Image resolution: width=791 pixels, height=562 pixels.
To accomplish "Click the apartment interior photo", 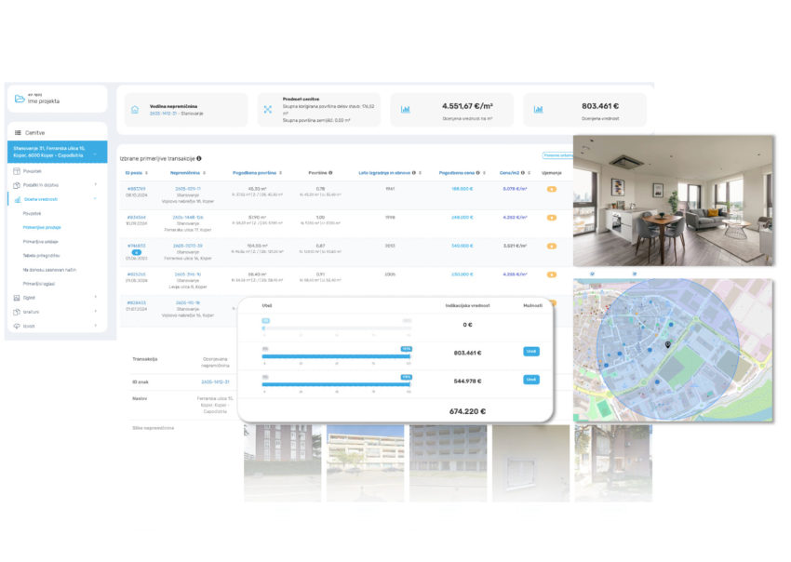I will [x=673, y=200].
